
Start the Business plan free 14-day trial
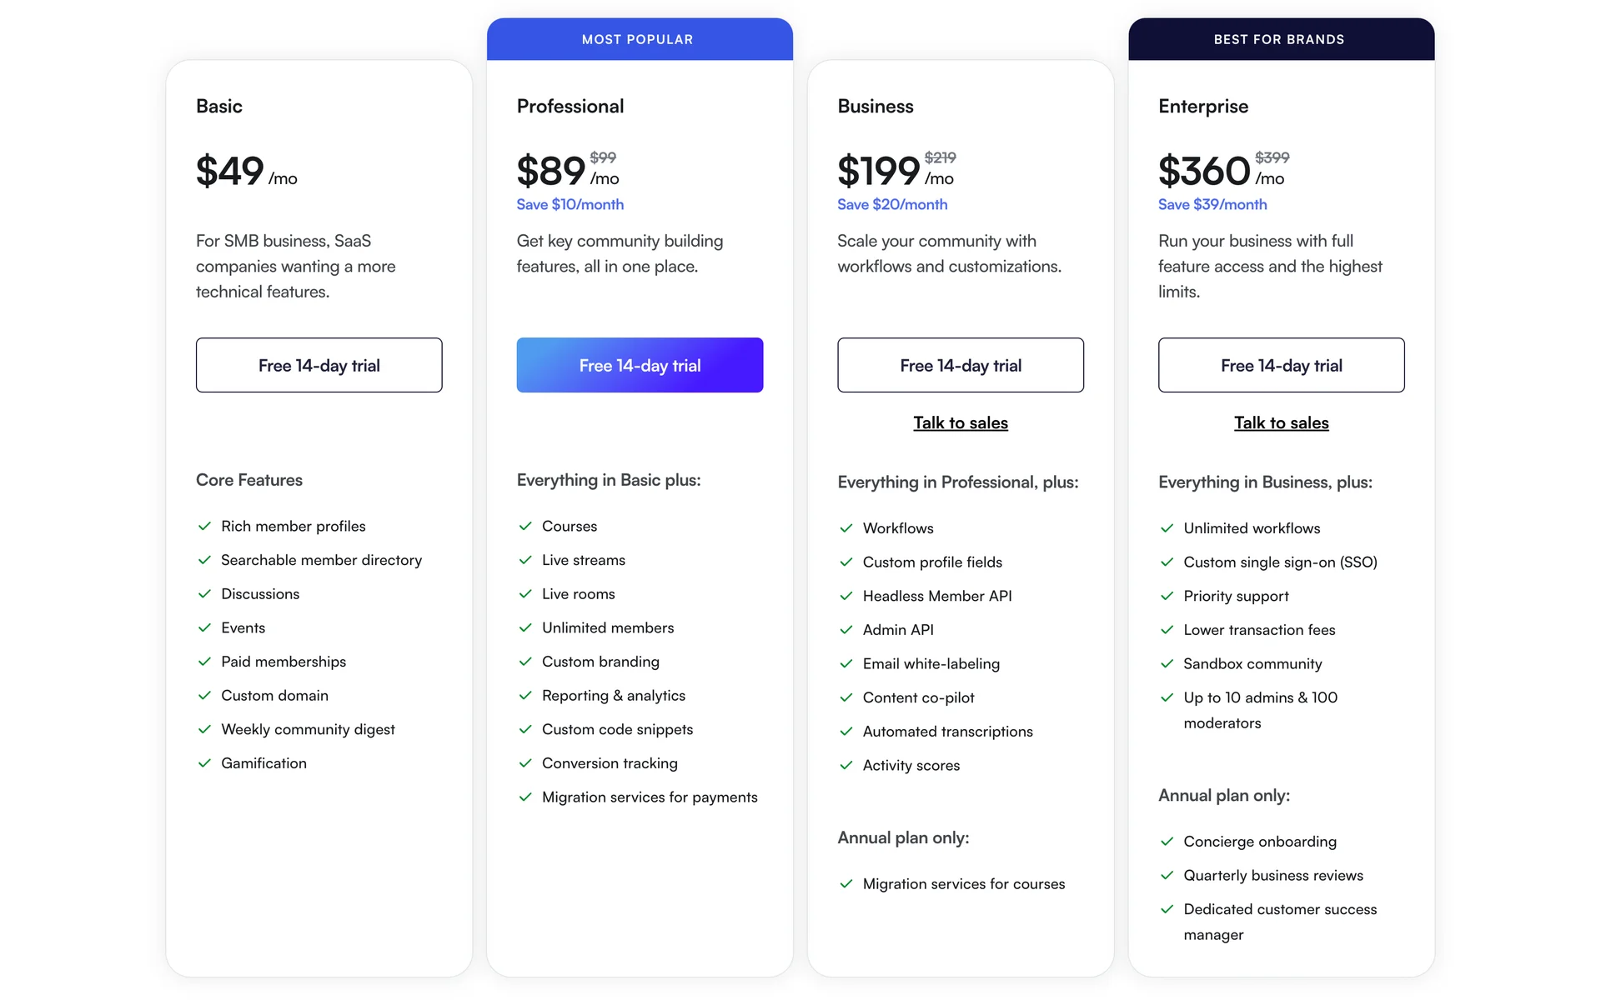tap(961, 365)
